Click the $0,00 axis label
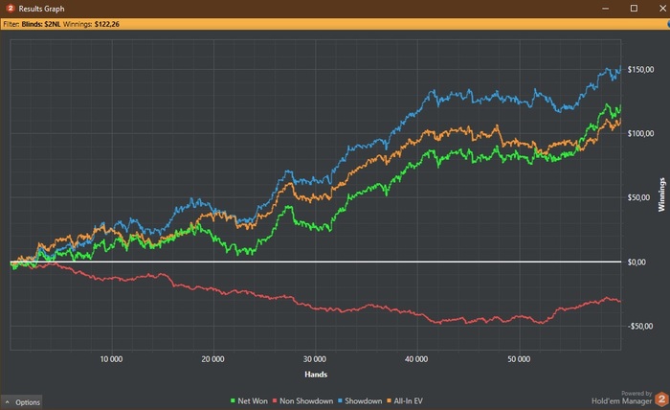 [x=636, y=262]
